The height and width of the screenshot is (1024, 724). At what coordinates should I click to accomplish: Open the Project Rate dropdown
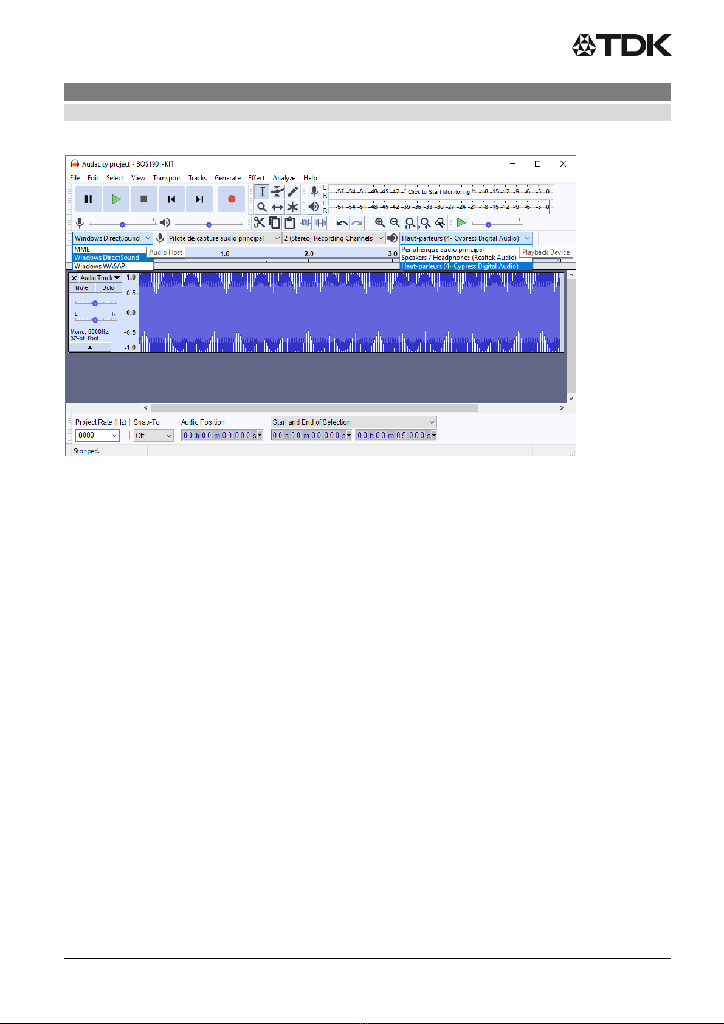pos(97,435)
